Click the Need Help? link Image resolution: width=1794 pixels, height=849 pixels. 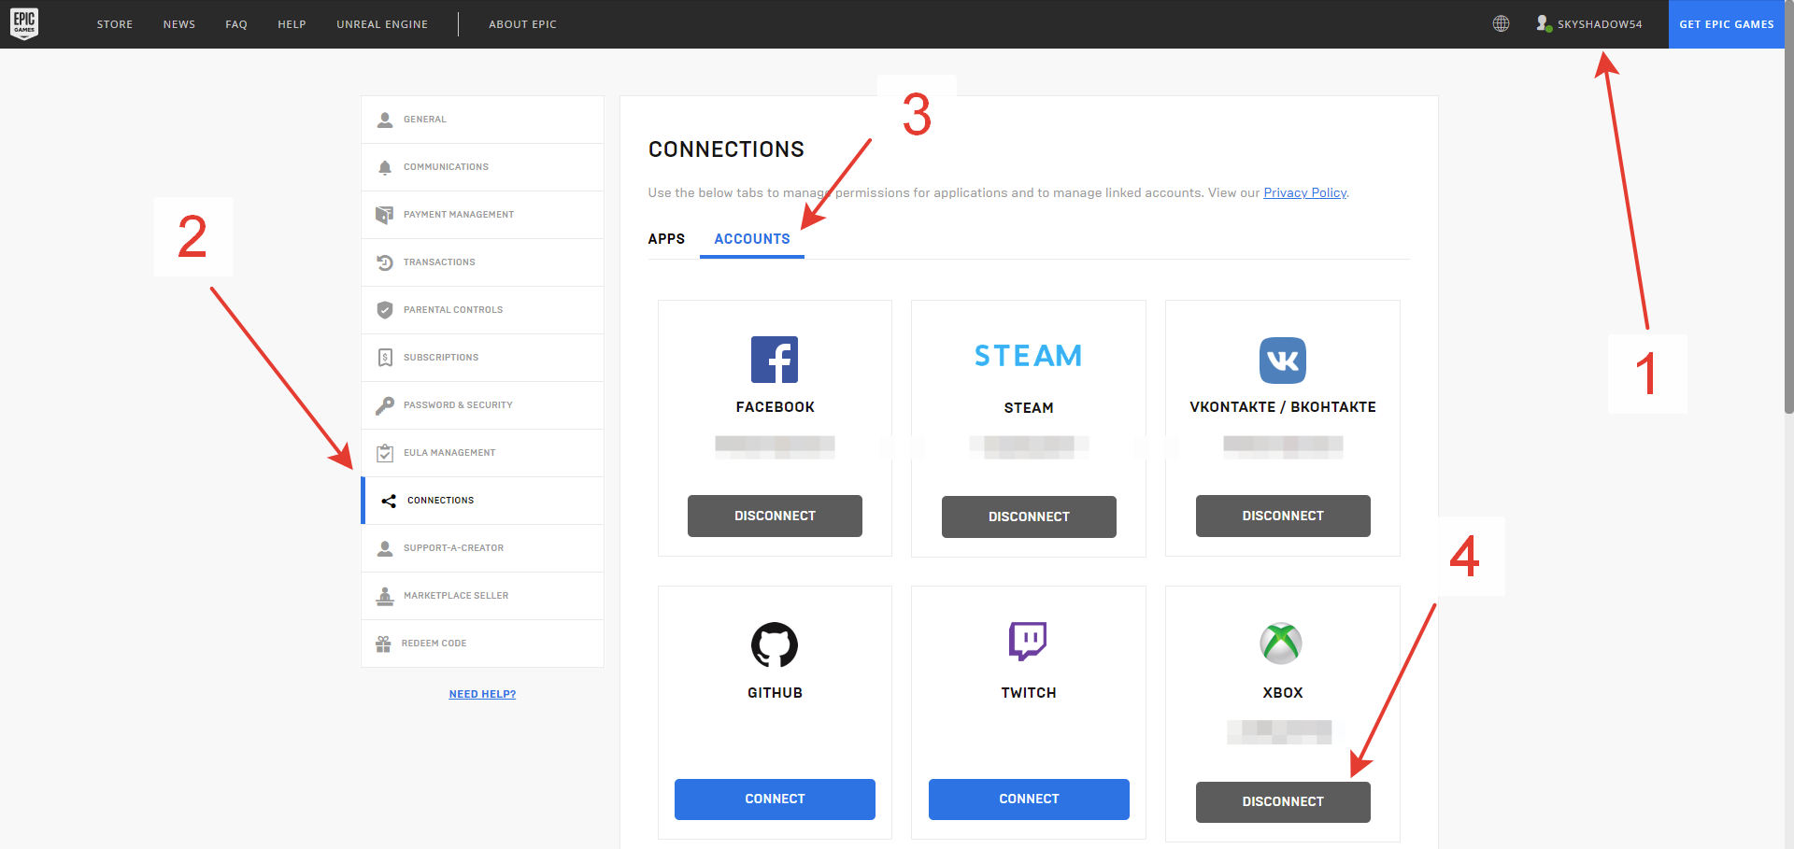coord(482,694)
